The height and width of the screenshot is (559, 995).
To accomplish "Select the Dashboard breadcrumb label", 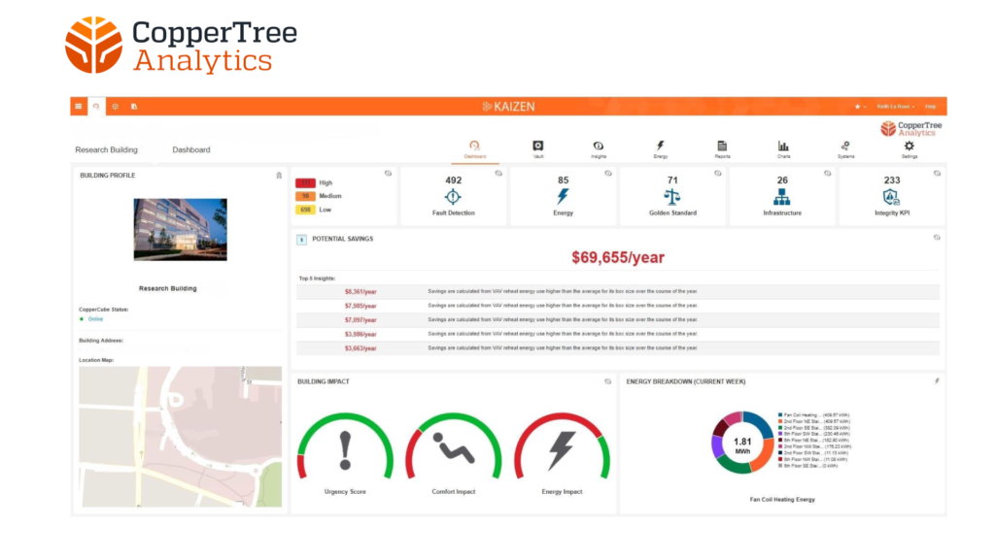I will (x=191, y=150).
